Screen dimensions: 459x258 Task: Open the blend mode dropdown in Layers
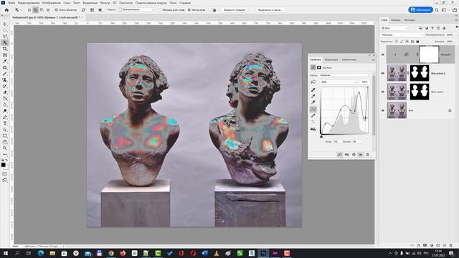pos(402,35)
